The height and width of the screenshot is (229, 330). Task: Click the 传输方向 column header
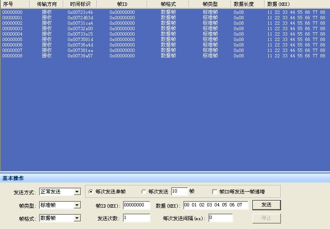47,4
